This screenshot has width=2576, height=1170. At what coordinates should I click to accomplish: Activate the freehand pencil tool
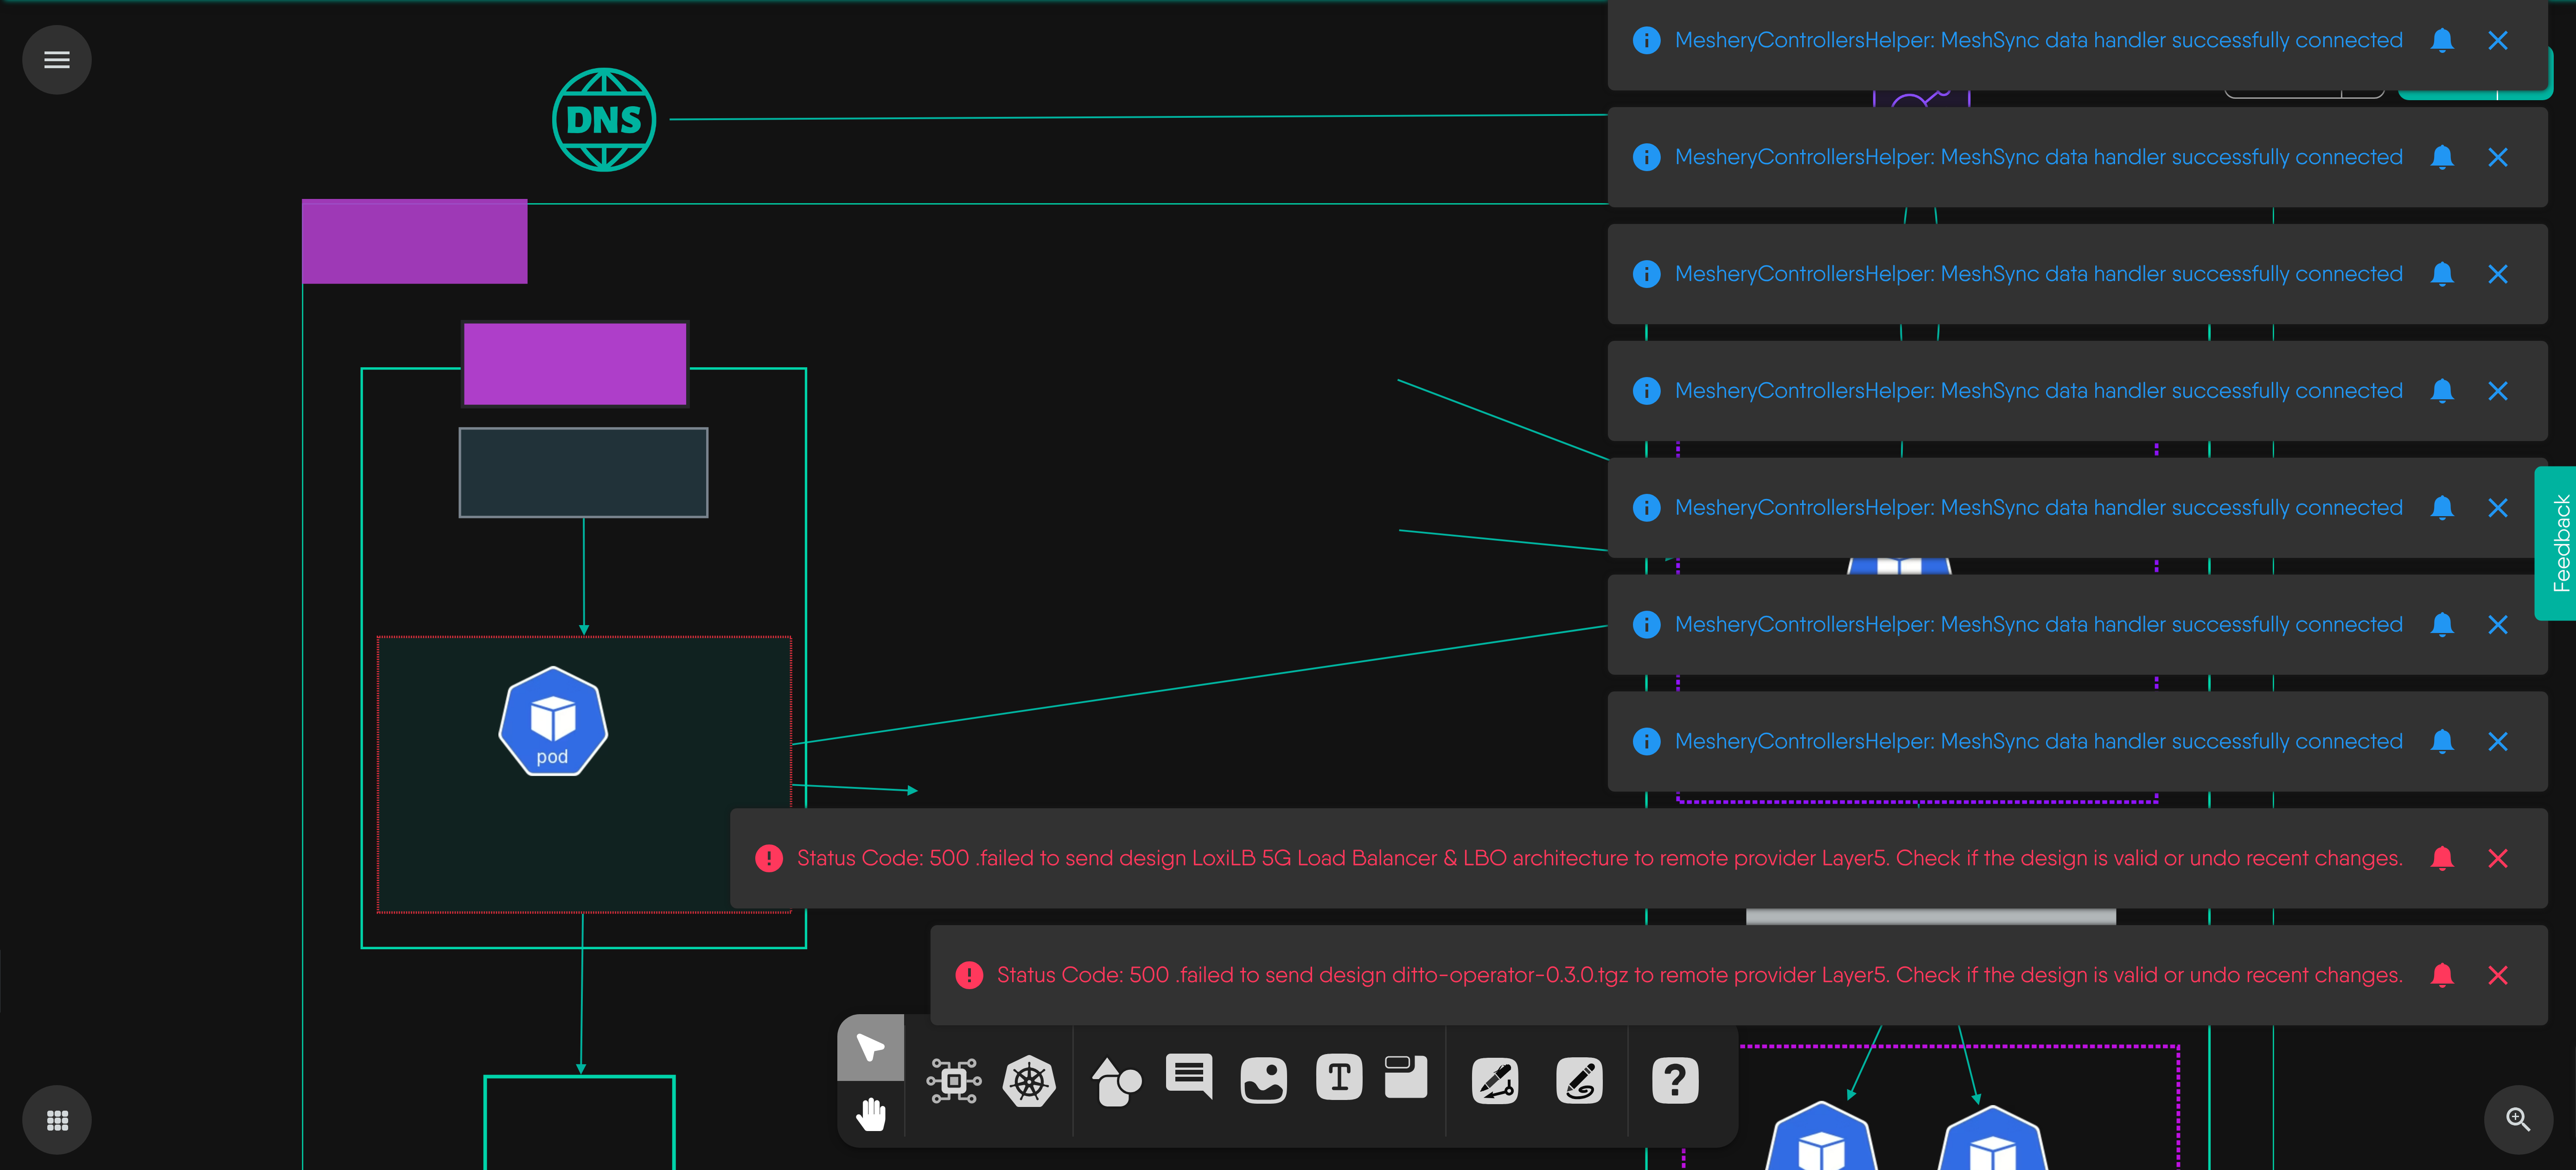[x=1579, y=1081]
